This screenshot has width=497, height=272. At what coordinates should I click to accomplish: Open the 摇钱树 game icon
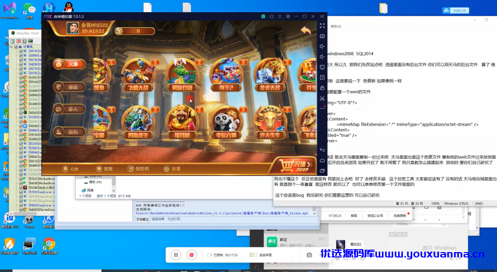182,122
